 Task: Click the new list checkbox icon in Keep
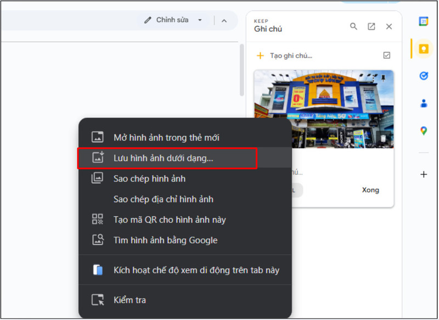point(387,55)
